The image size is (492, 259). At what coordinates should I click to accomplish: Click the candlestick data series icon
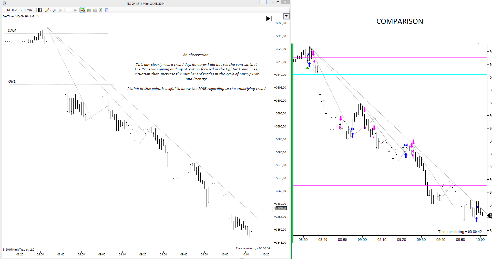(x=89, y=10)
